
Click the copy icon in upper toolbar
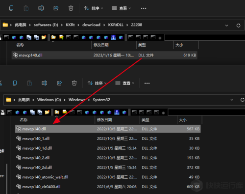click(x=11, y=8)
